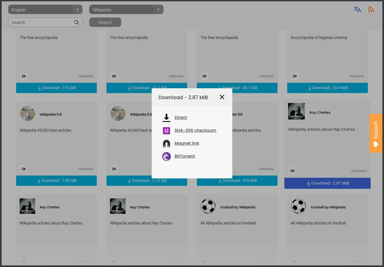The width and height of the screenshot is (384, 267).
Task: Open the Magnet link
Action: [187, 143]
